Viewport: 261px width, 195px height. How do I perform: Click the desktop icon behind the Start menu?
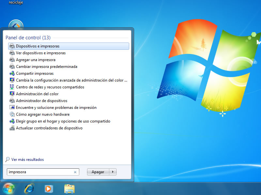(16, 23)
